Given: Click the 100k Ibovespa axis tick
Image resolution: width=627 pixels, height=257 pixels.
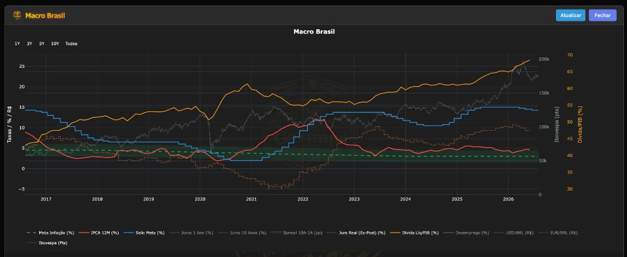Looking at the screenshot, I should pyautogui.click(x=544, y=127).
